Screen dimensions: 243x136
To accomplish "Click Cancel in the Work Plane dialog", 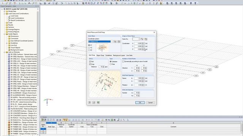I will point(150,102).
